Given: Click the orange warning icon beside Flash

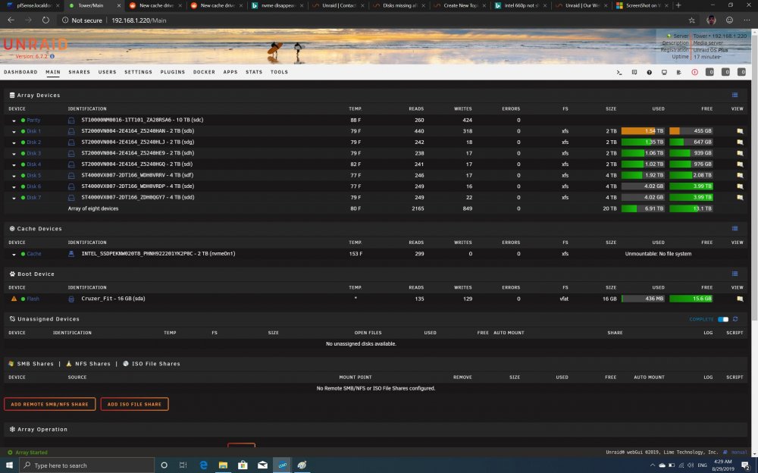Looking at the screenshot, I should pos(14,299).
